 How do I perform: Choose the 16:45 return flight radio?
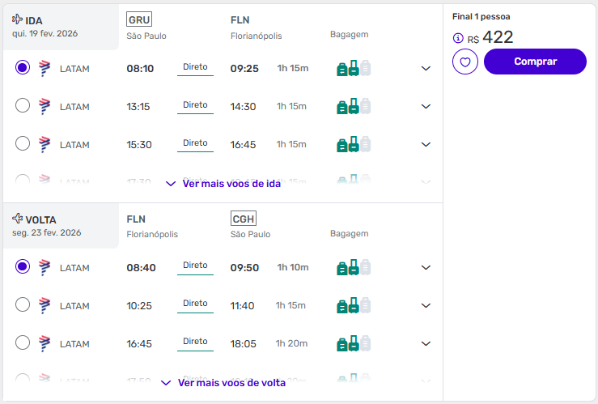point(23,342)
